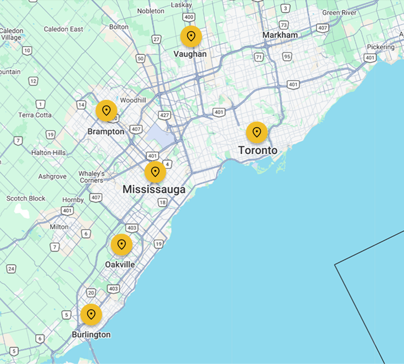Image resolution: width=404 pixels, height=364 pixels.
Task: Select the Brampton yellow pin marker
Action: click(x=106, y=110)
